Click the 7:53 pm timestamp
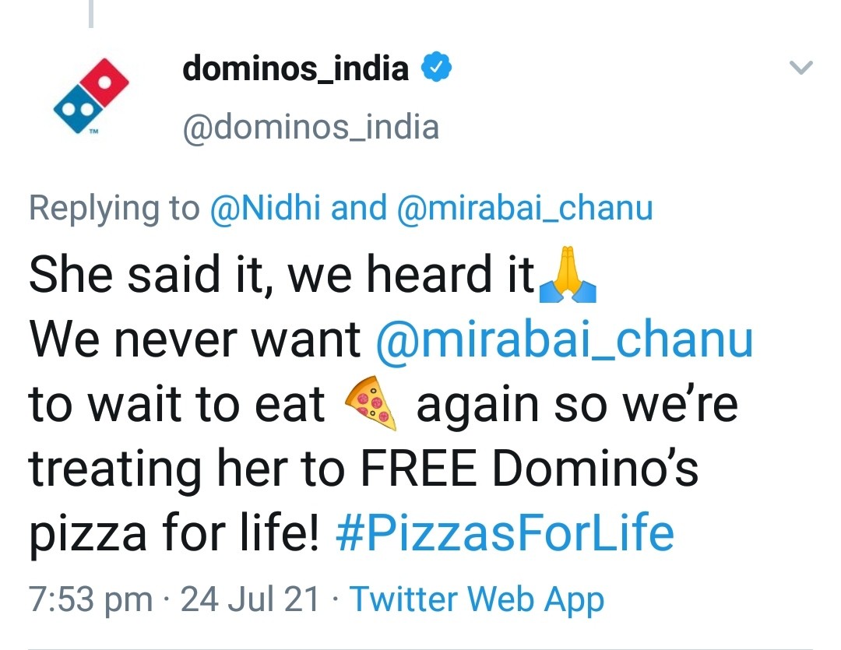The image size is (841, 650). (x=90, y=599)
